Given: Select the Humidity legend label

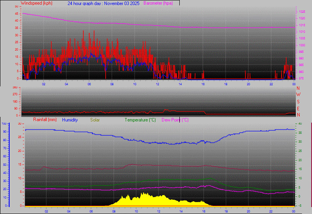Looking at the screenshot, I should coord(70,120).
